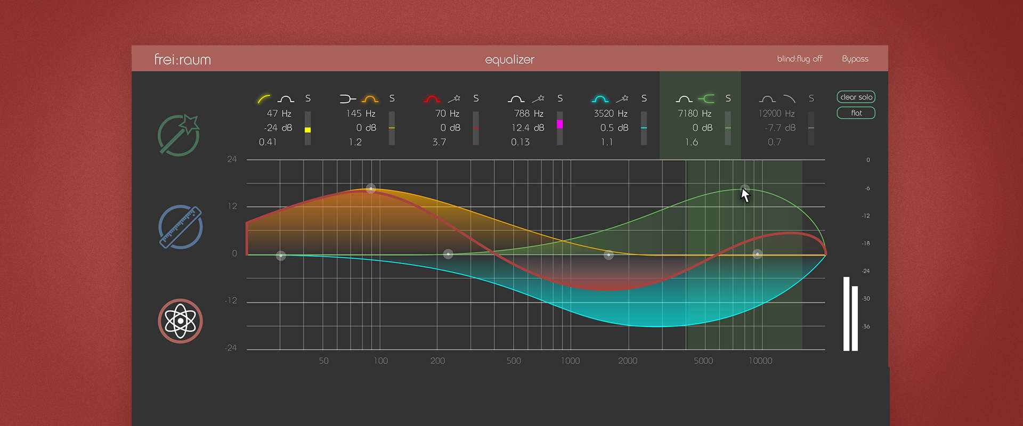Select band node near 200 Hz on zero line
This screenshot has width=1023, height=426.
pos(448,254)
